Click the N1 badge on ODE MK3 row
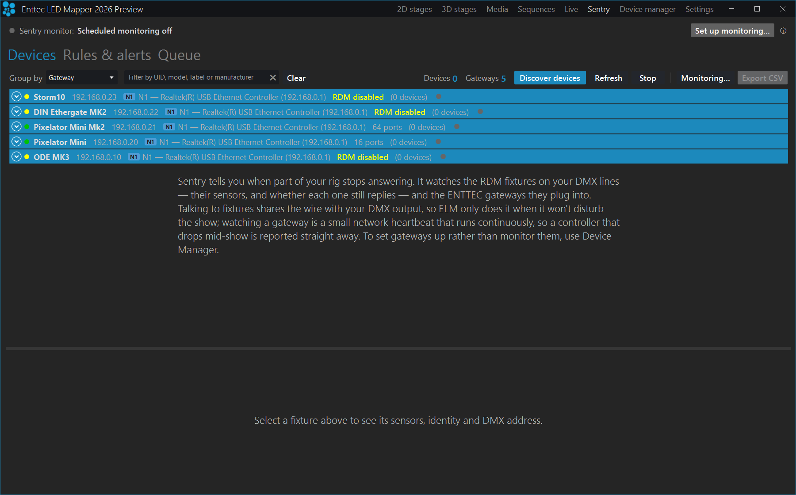 (134, 157)
